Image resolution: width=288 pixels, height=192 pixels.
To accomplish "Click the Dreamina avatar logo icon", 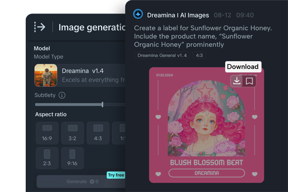I will pos(138,14).
